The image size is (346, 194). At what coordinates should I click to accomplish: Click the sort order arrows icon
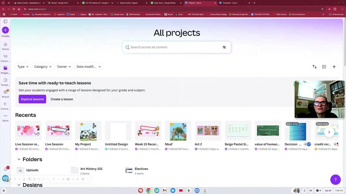click(x=315, y=67)
